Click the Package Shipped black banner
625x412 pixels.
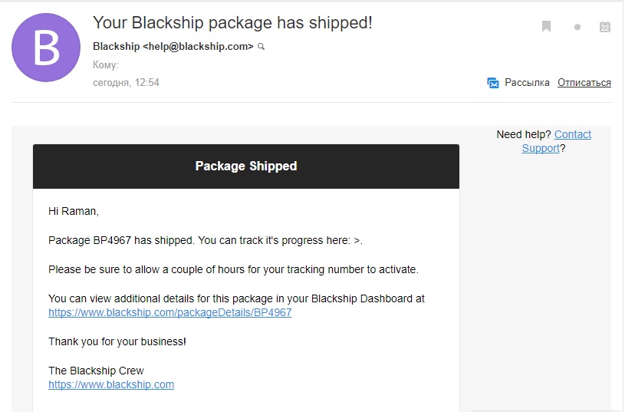tap(245, 166)
